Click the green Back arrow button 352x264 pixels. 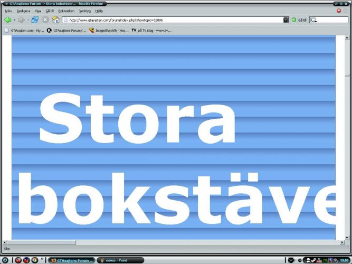coord(7,20)
